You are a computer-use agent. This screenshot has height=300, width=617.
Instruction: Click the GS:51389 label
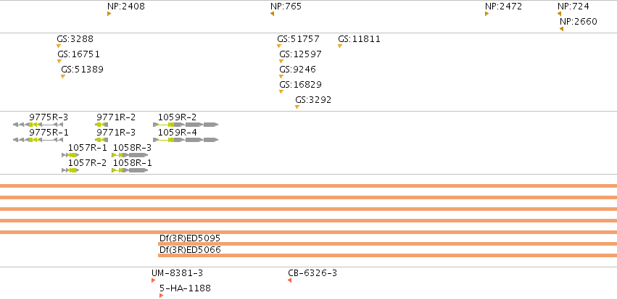[x=82, y=70]
